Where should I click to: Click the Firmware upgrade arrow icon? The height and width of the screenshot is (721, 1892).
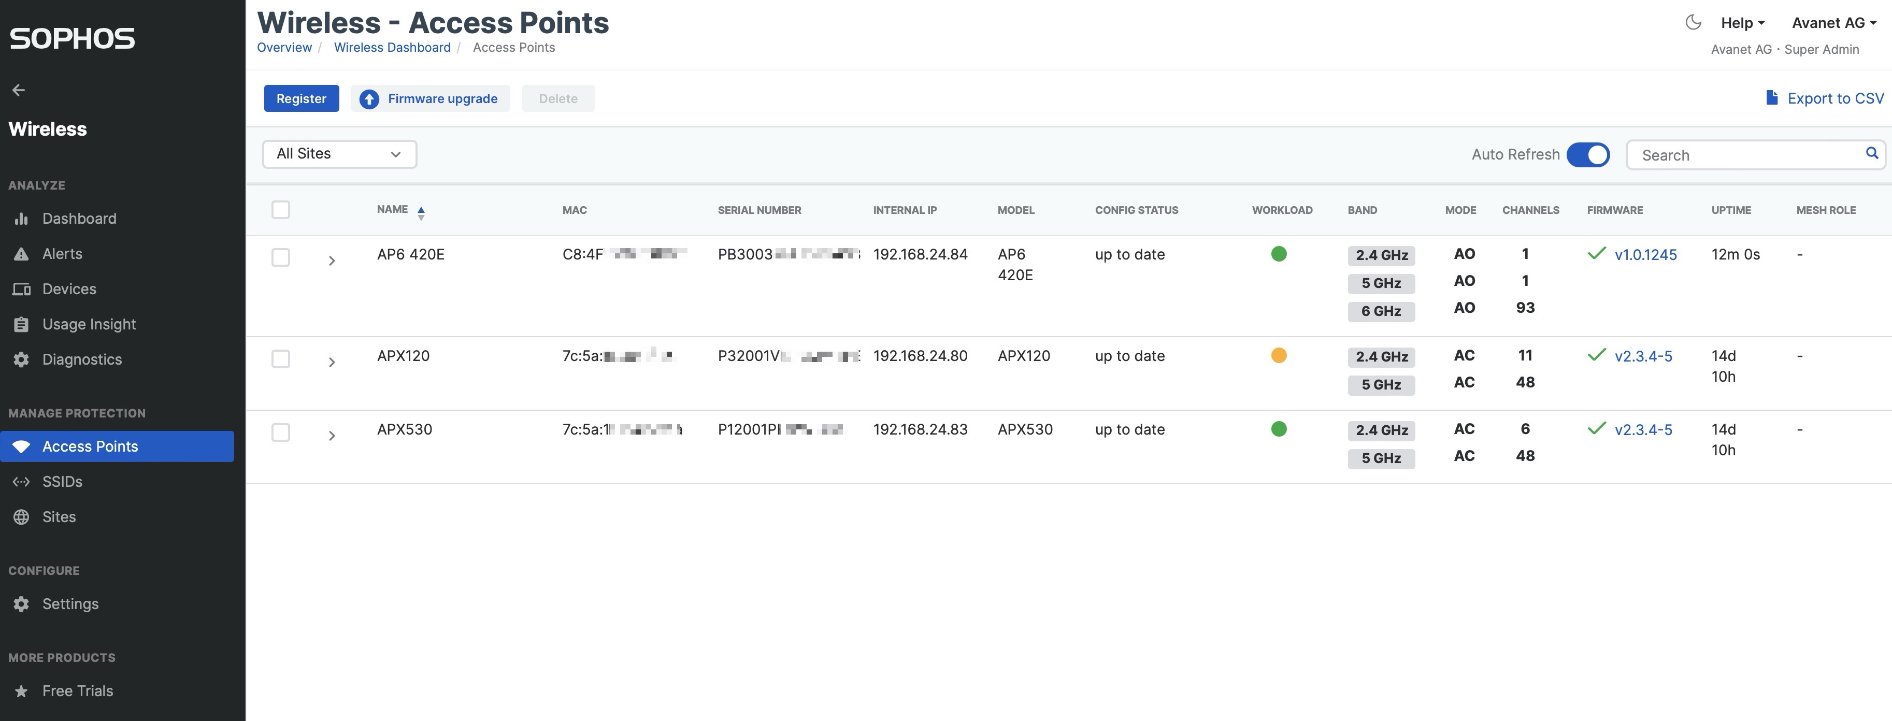point(369,99)
